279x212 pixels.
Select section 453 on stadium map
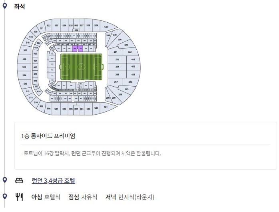pyautogui.click(x=133, y=74)
